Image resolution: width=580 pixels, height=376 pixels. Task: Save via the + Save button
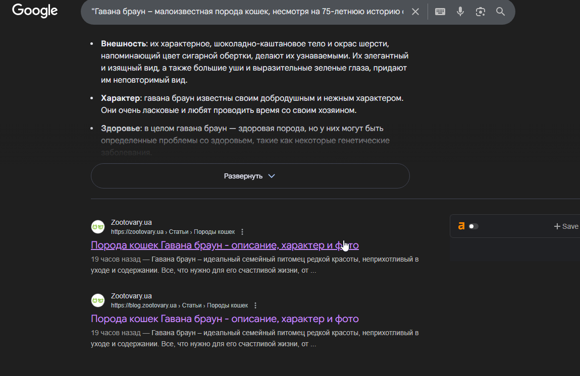566,226
